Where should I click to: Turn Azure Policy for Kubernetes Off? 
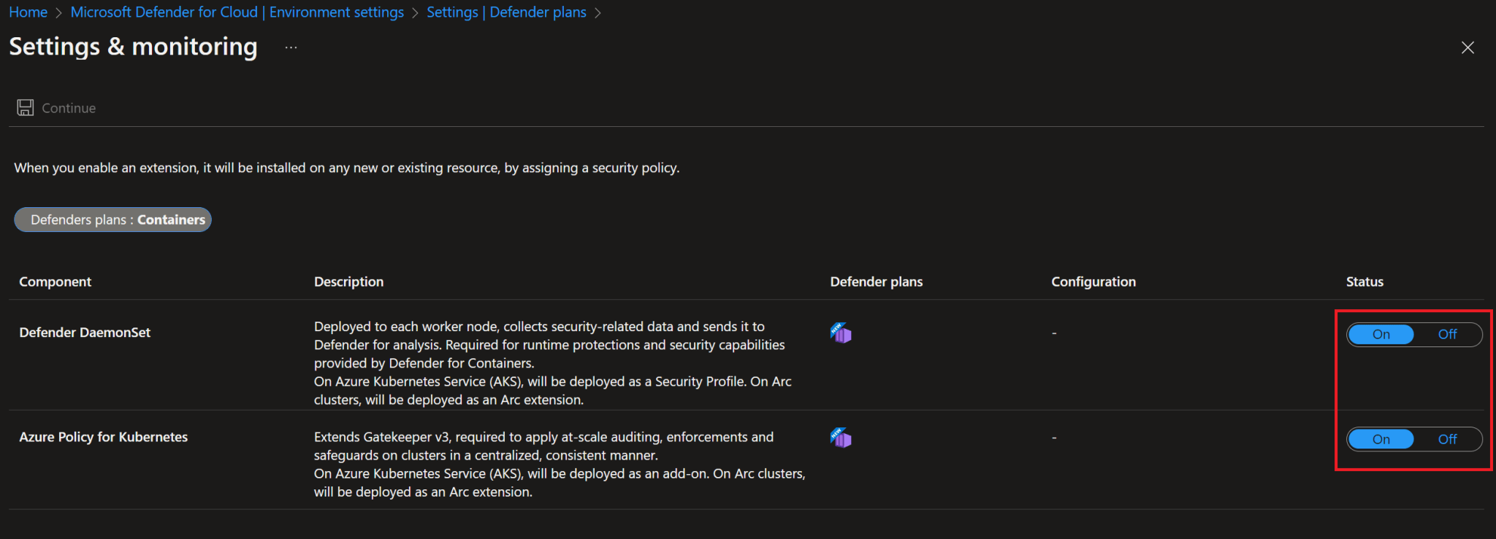pyautogui.click(x=1447, y=439)
